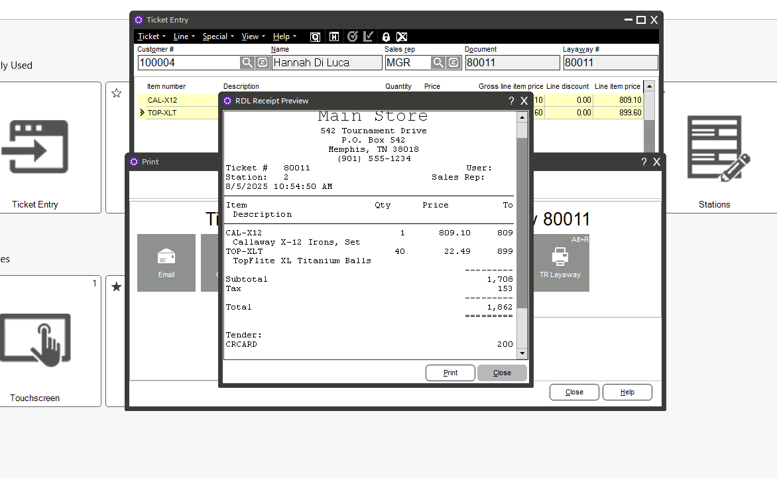Open the Help menu in Ticket Entry
The image size is (777, 478).
click(x=284, y=36)
